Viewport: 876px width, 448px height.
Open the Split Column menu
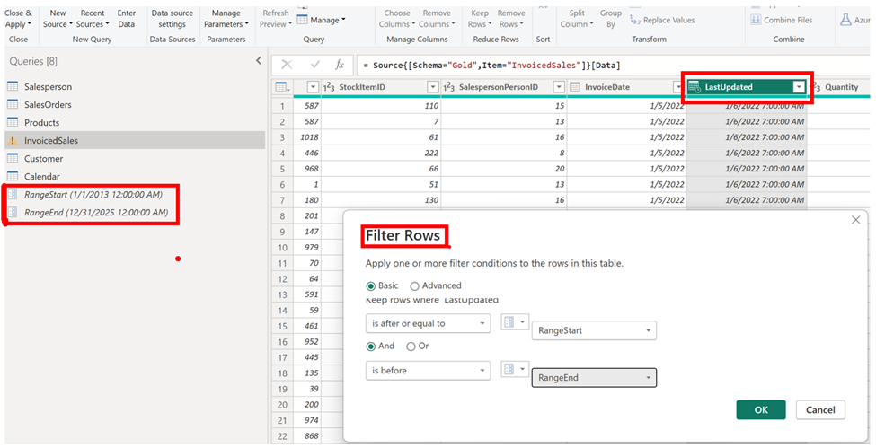pos(577,19)
